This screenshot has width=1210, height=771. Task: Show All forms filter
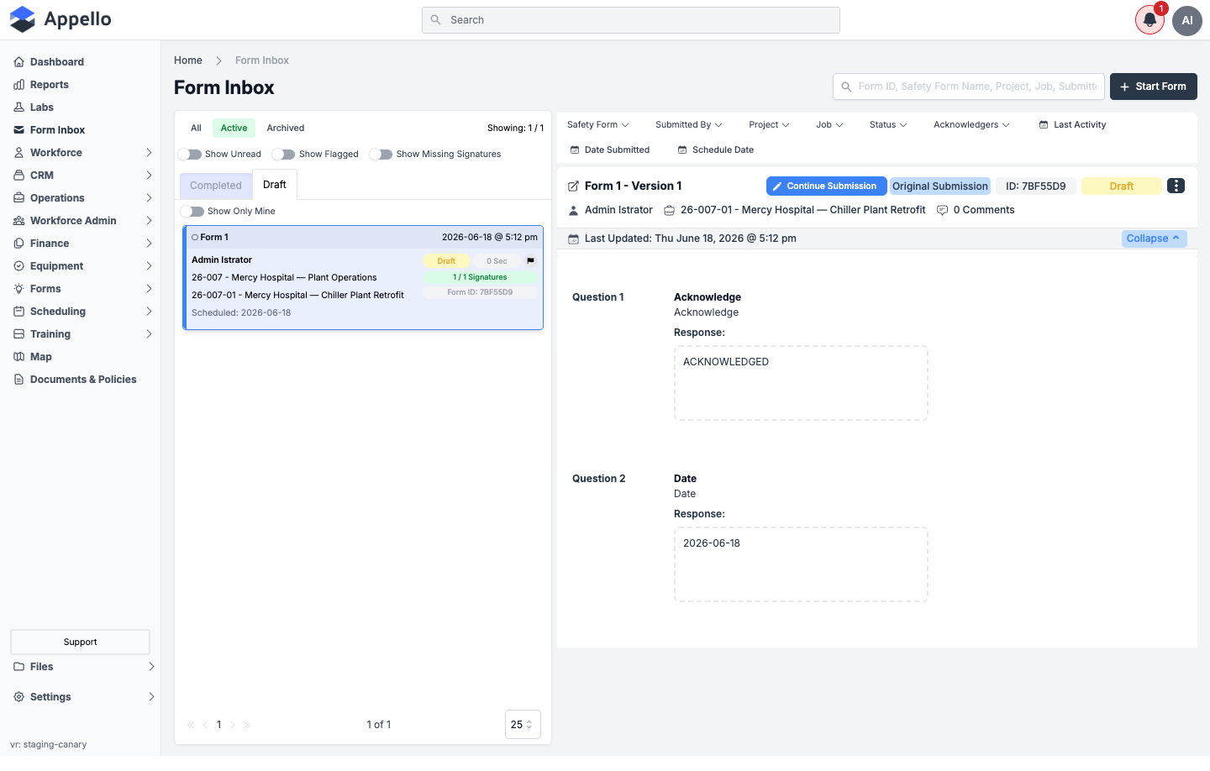click(x=196, y=128)
